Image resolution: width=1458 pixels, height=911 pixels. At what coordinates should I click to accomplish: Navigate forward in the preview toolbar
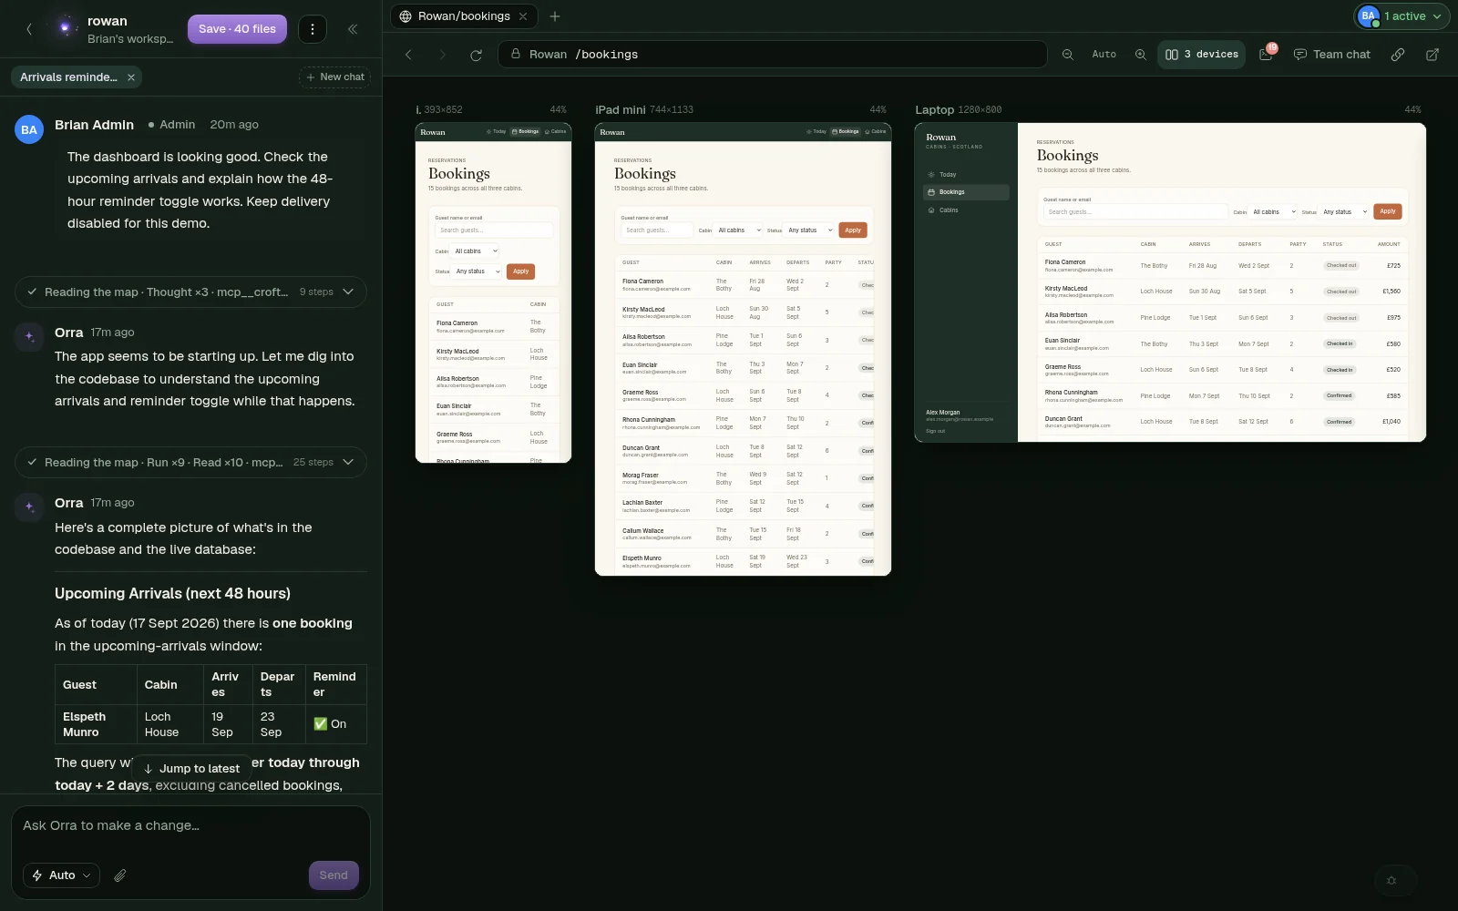(x=443, y=55)
